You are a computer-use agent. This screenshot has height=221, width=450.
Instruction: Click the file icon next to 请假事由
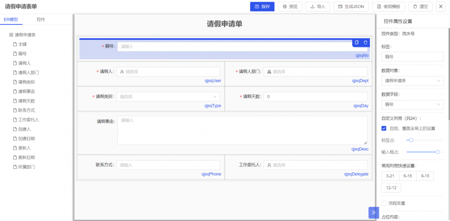click(15, 92)
